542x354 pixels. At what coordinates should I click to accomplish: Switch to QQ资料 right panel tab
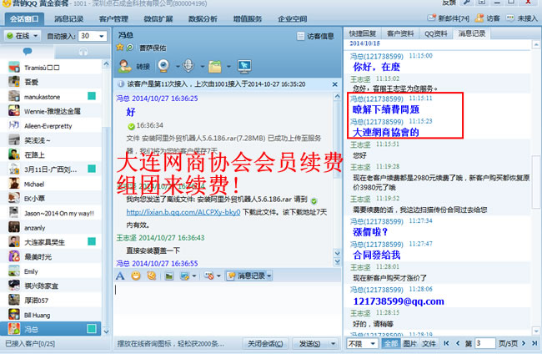pos(436,33)
